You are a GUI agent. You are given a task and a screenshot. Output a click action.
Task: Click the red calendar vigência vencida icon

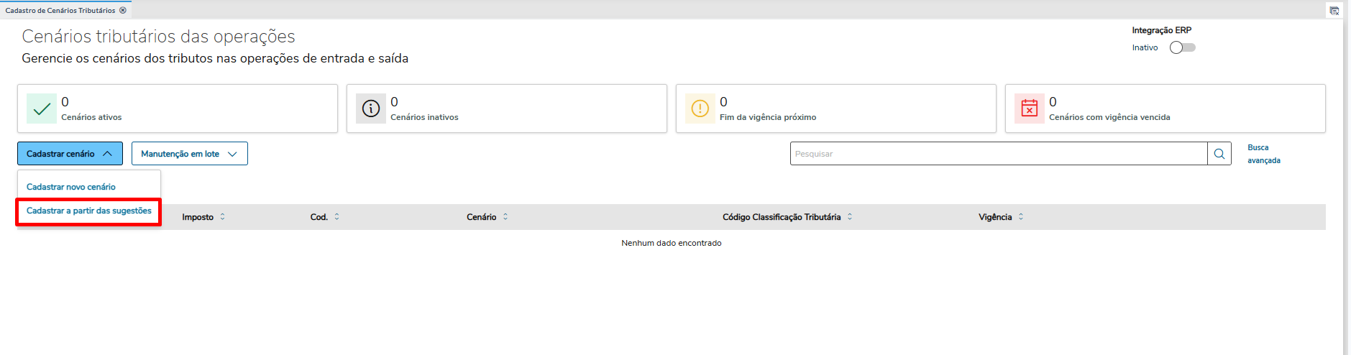tap(1030, 109)
